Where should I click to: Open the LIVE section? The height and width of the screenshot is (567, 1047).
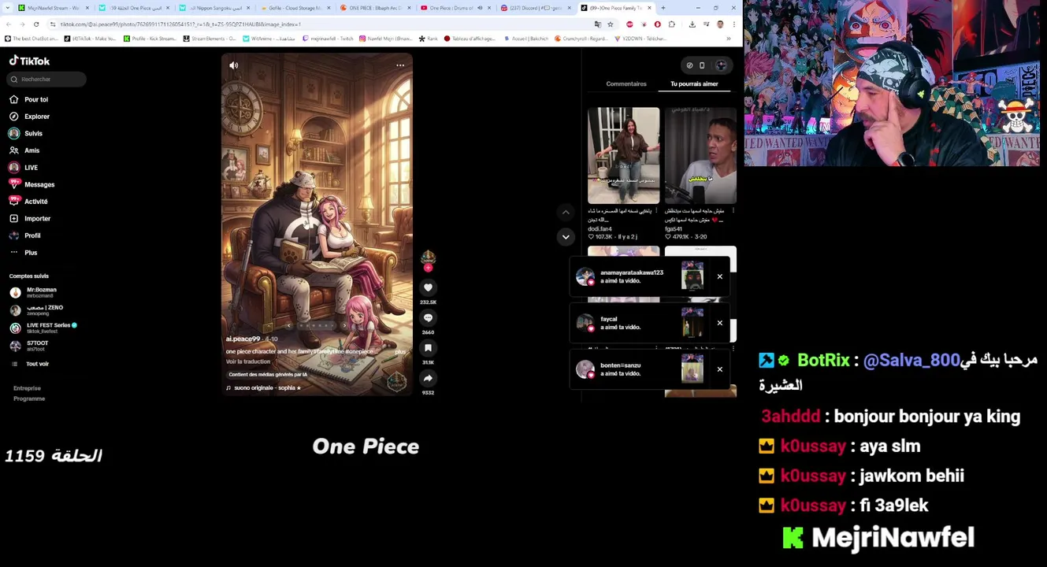click(x=24, y=167)
